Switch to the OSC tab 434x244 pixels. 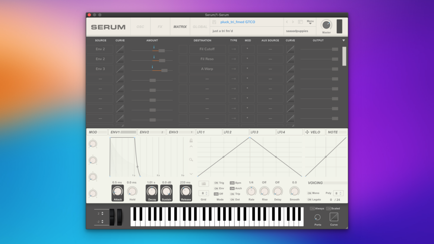click(x=140, y=27)
